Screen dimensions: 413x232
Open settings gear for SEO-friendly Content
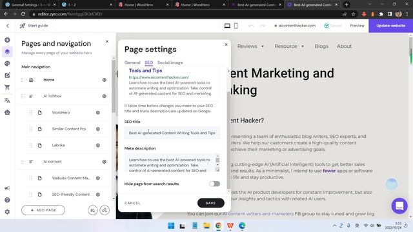coord(98,195)
